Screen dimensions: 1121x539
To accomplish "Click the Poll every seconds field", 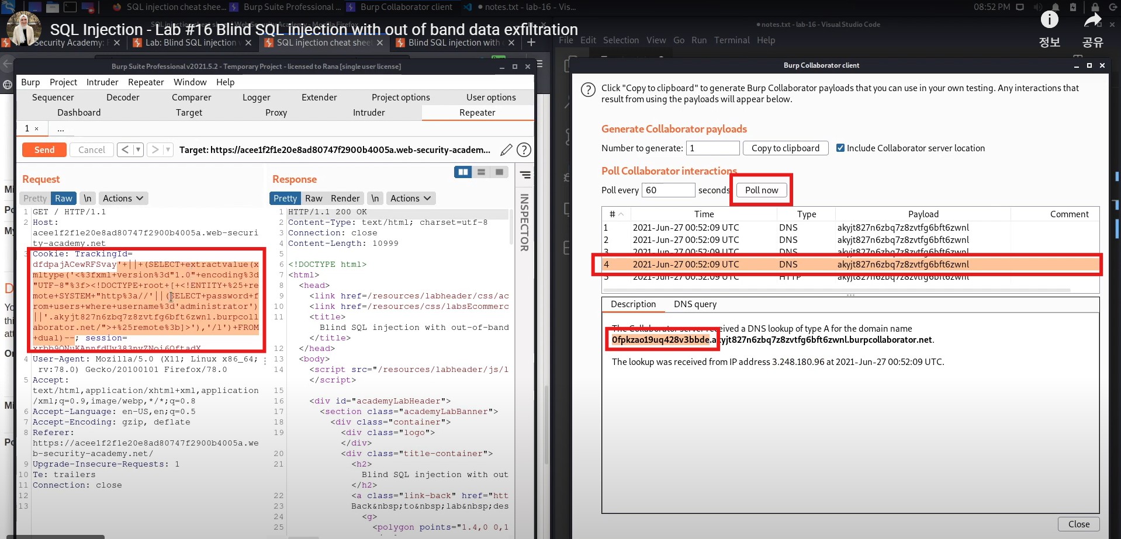I will (x=668, y=190).
